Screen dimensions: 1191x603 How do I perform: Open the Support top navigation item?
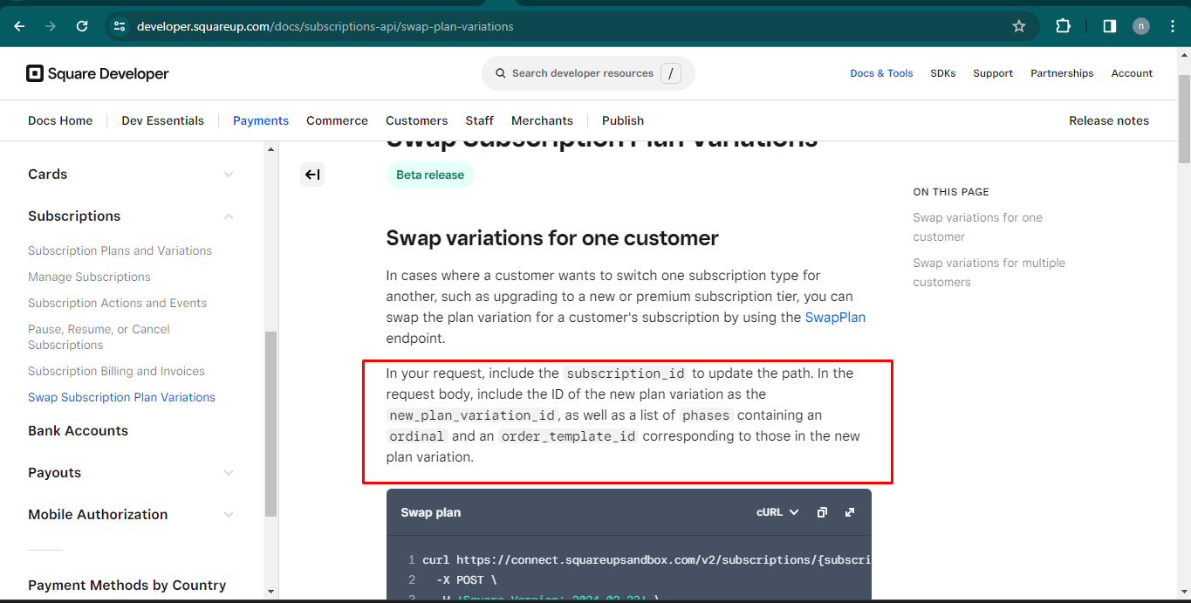[993, 73]
